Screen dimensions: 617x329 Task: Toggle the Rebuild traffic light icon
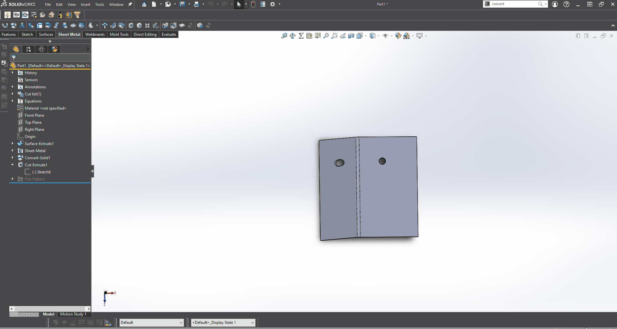pyautogui.click(x=253, y=4)
